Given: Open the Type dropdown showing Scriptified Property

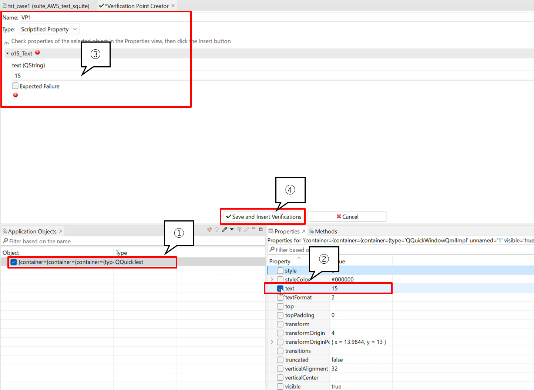Looking at the screenshot, I should tap(49, 29).
